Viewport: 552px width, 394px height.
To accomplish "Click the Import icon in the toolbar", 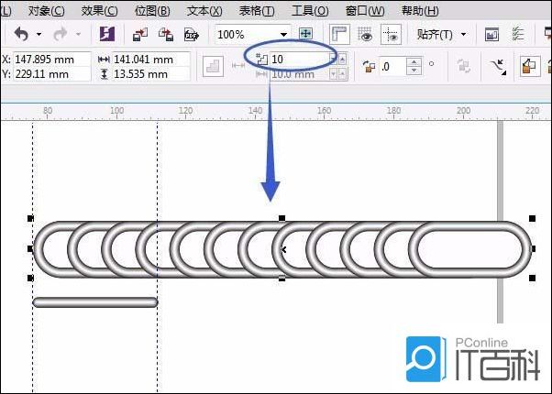I will coord(140,34).
